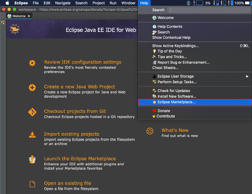The height and width of the screenshot is (194, 252).
Task: Click the Search flashlight icon in Help menu
Action: [154, 32]
